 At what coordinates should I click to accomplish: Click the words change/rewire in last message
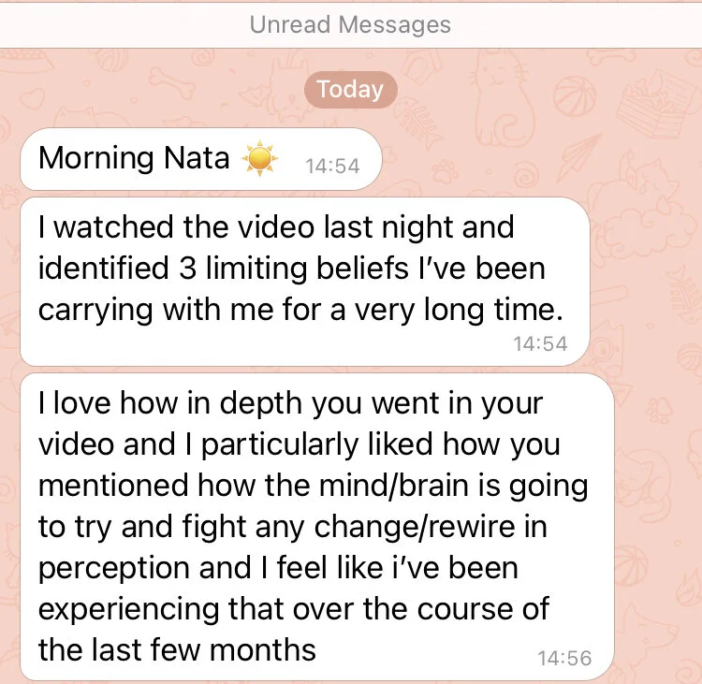[414, 527]
